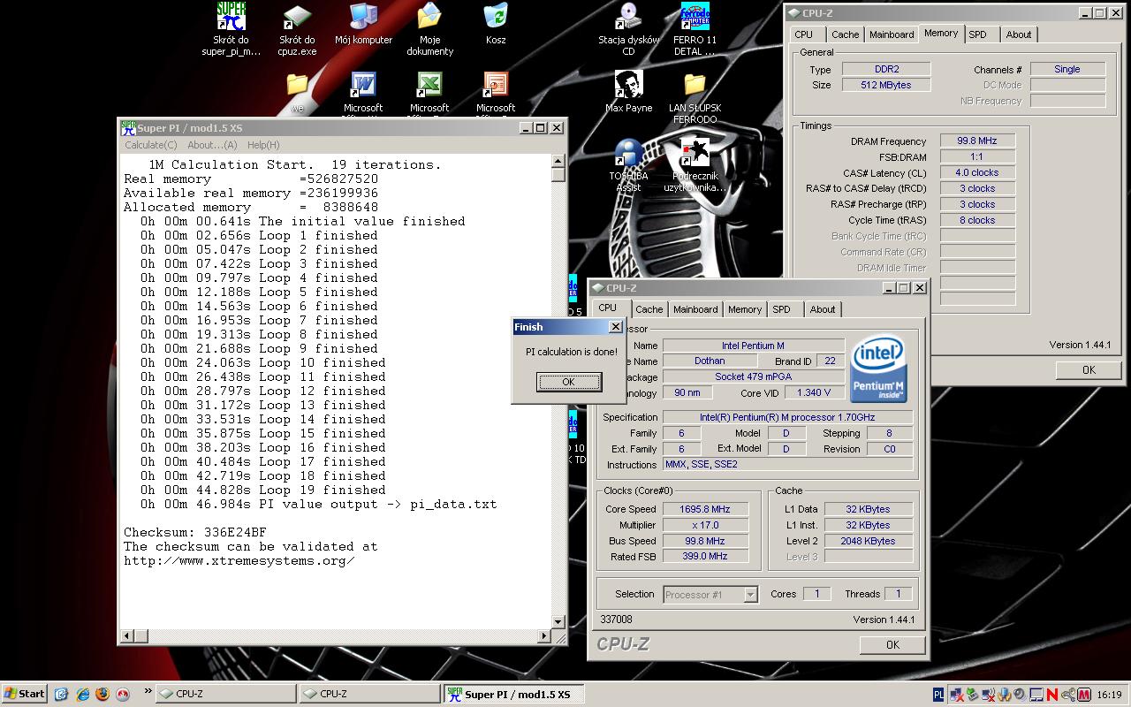Select the Microsoft Excel desktop shortcut

(429, 85)
